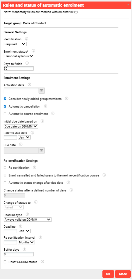Show info for Buffer days
The width and height of the screenshot is (132, 279).
click(25, 249)
